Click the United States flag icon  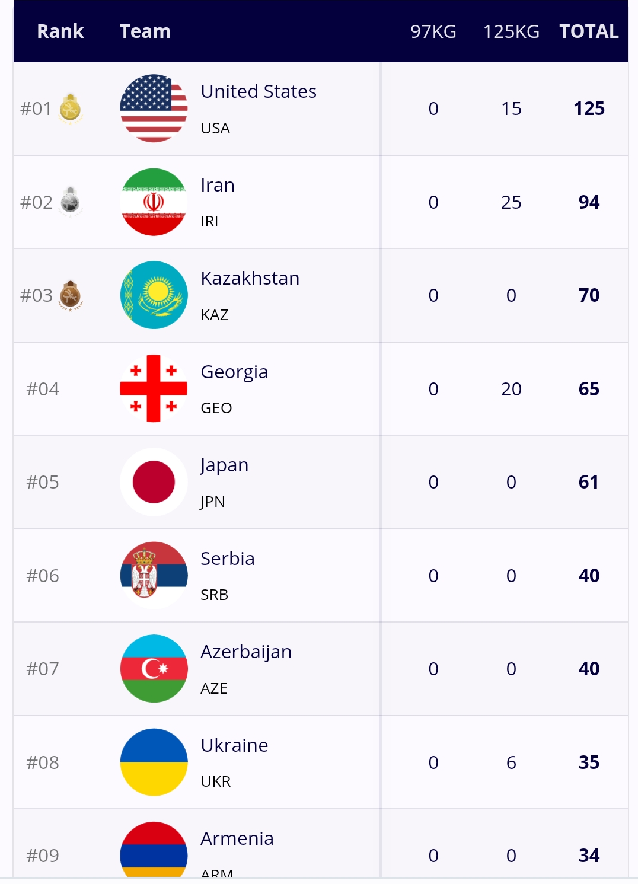tap(154, 108)
